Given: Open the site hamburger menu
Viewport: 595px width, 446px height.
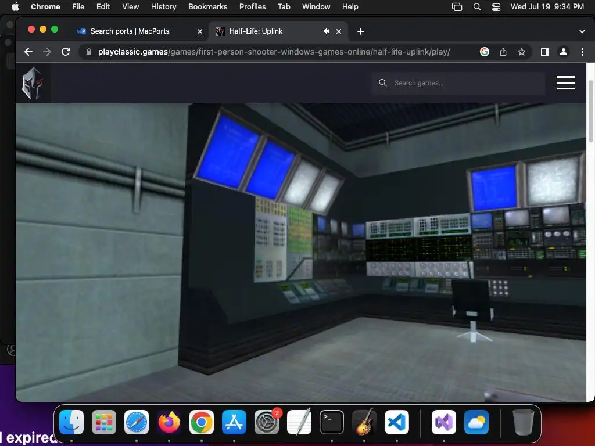Looking at the screenshot, I should click(x=565, y=82).
